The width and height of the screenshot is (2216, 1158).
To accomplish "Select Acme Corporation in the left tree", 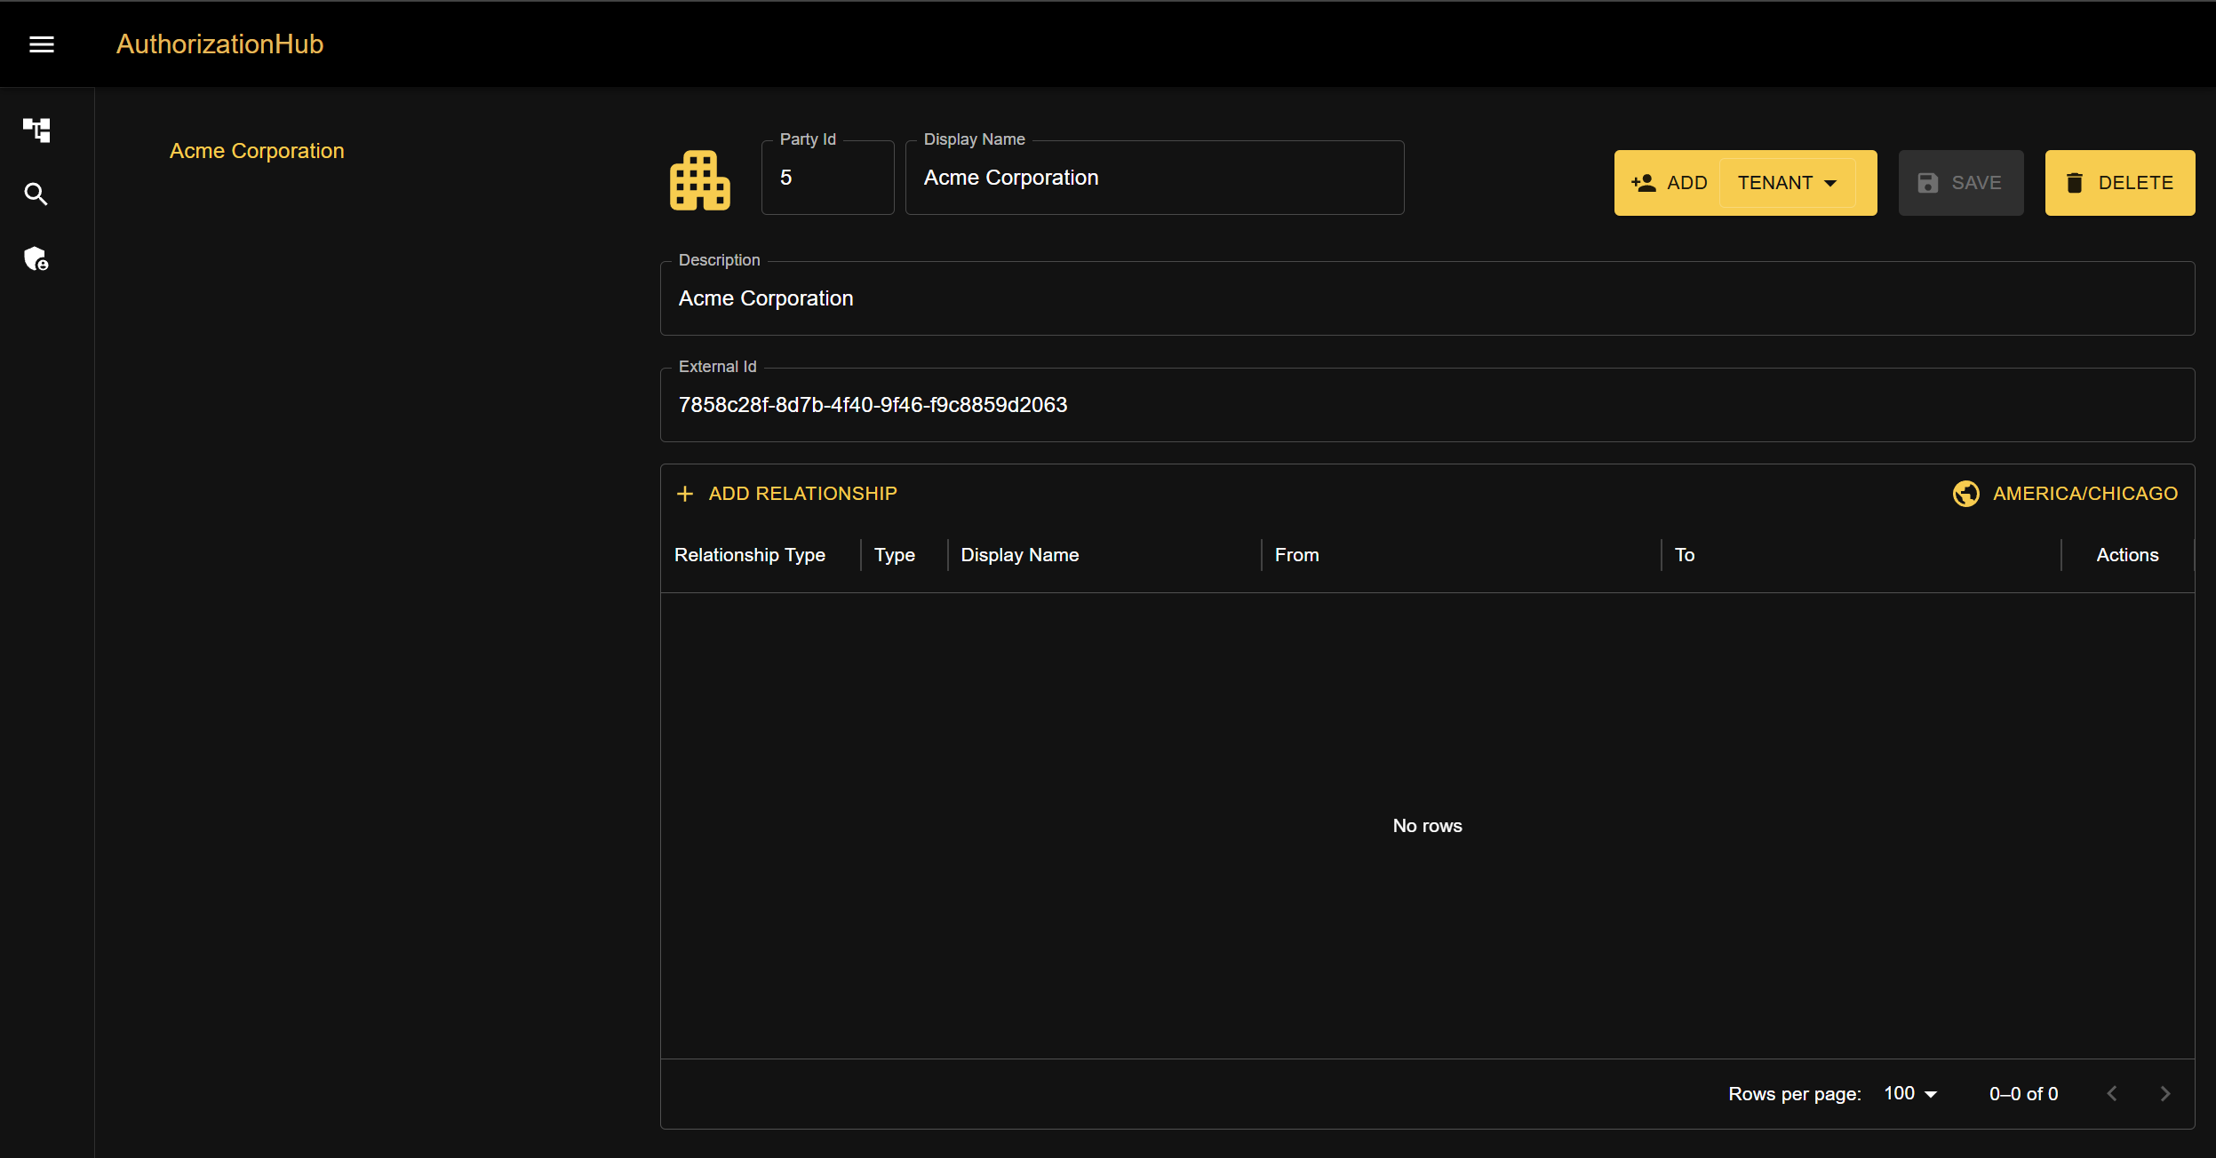I will (257, 151).
